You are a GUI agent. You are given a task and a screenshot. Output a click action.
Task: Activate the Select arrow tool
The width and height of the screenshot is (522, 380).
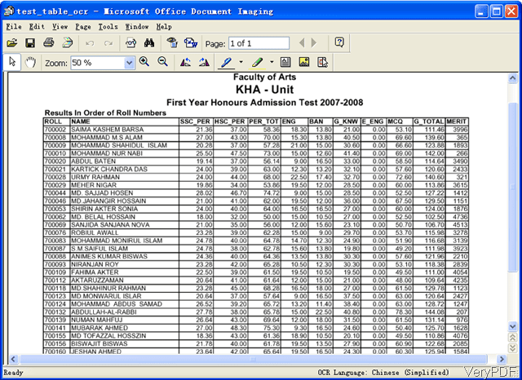[12, 62]
